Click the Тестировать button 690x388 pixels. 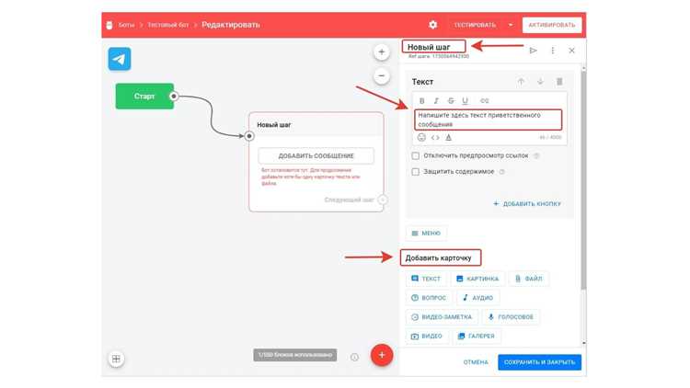pos(475,25)
